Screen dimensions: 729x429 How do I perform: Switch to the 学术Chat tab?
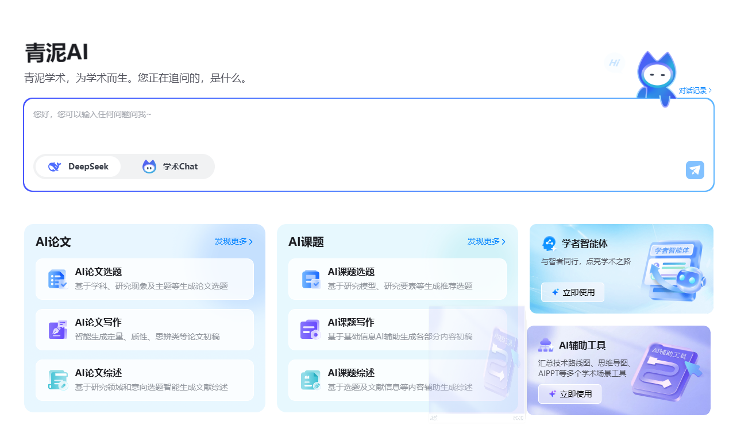(171, 167)
